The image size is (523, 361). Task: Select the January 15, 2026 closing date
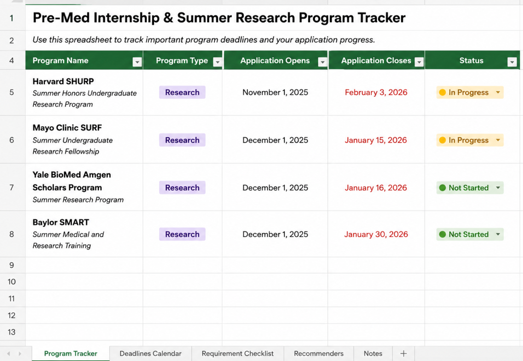click(x=376, y=140)
